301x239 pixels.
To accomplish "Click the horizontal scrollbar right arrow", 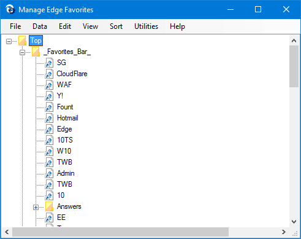I will point(284,232).
